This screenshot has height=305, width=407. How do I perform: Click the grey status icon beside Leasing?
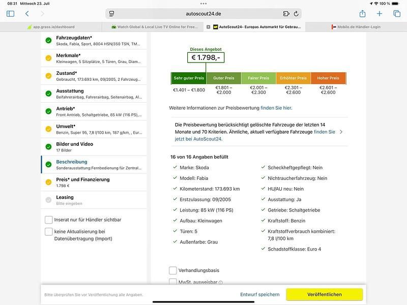pyautogui.click(x=48, y=200)
